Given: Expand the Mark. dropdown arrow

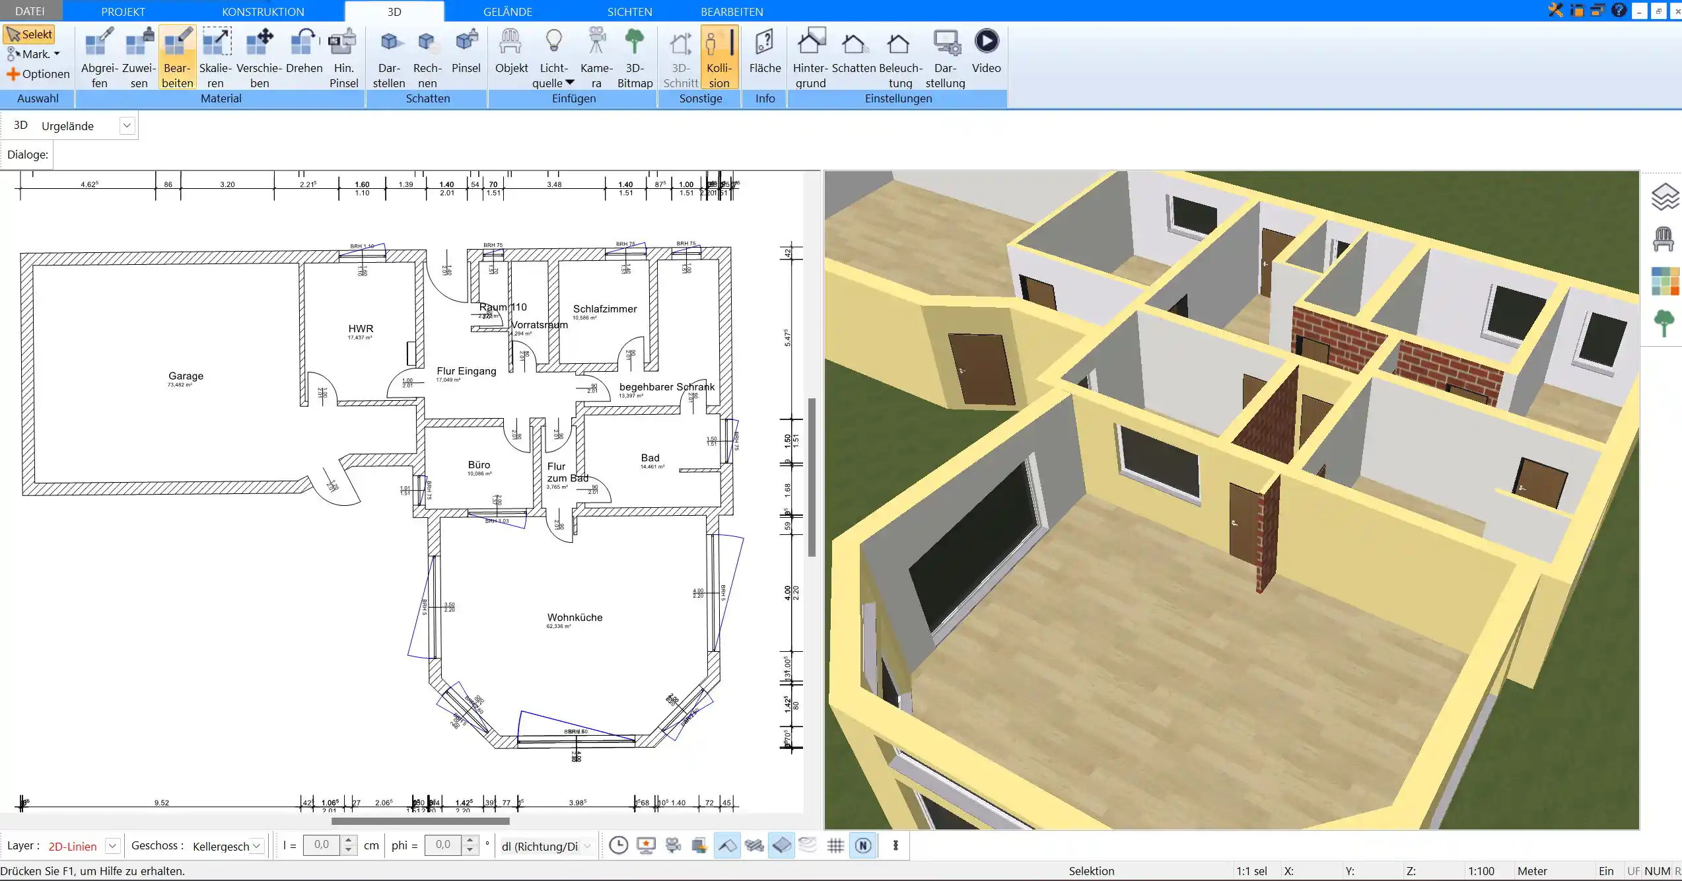Looking at the screenshot, I should pos(57,54).
